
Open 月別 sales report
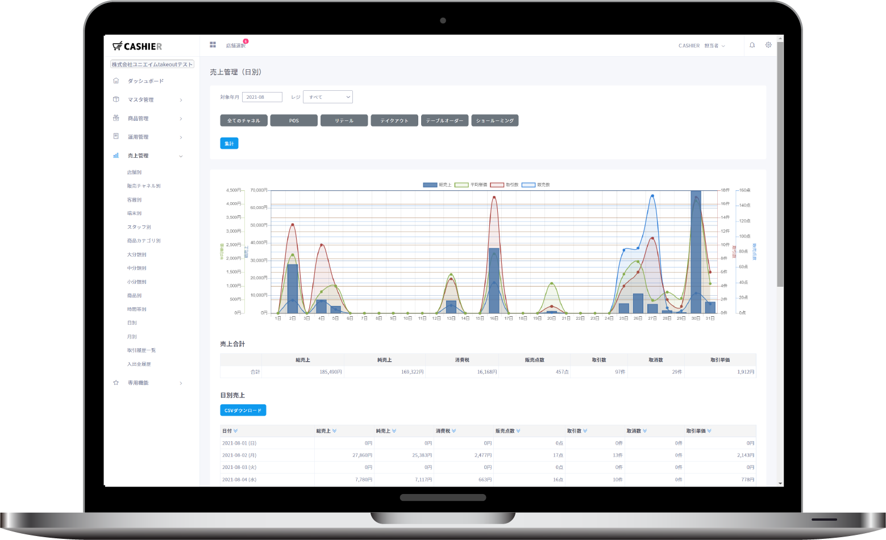132,337
